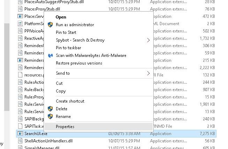Select the SignalsManager.dll file

42,148
